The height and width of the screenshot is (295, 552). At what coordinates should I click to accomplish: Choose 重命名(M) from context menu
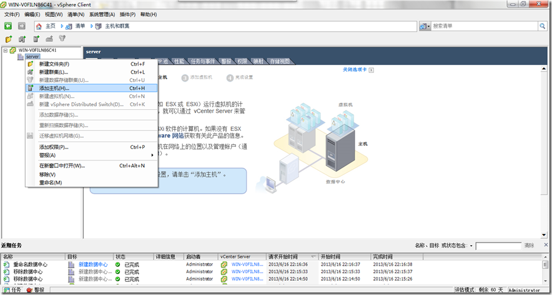(92, 183)
